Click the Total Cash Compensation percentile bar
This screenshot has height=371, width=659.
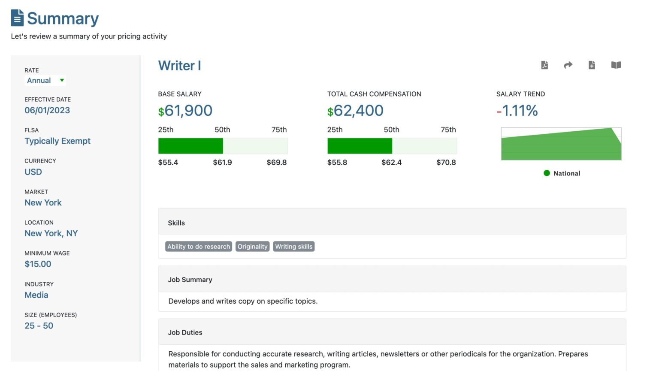392,146
